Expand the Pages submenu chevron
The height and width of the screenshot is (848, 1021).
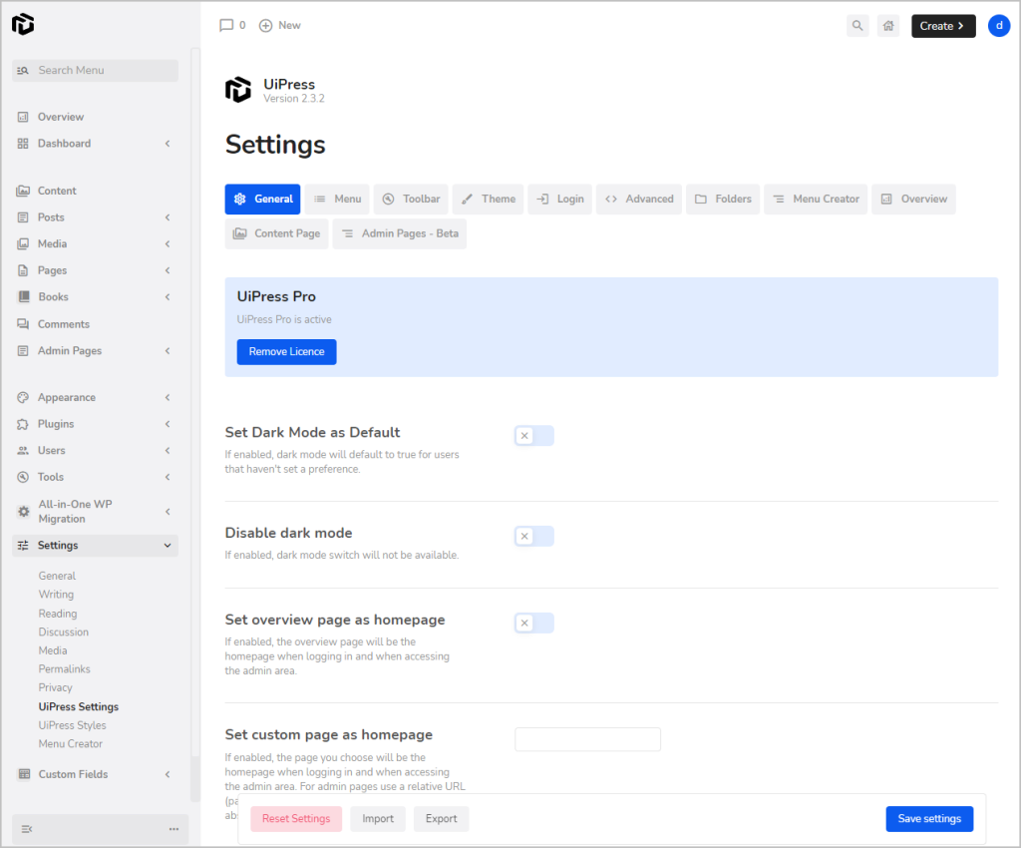pyautogui.click(x=168, y=270)
